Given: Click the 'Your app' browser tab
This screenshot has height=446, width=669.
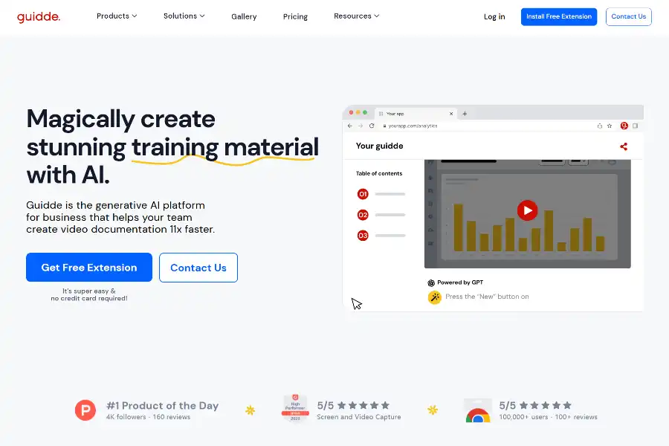Looking at the screenshot, I should [415, 114].
